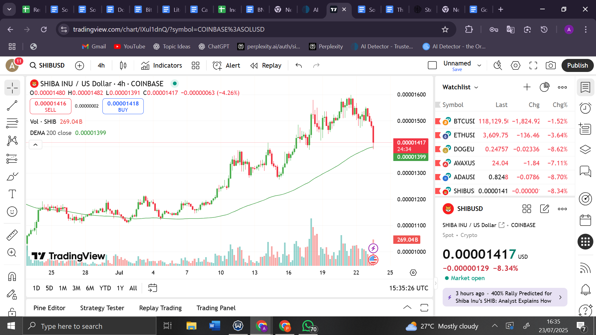Toggle the market status indicator dot
Viewport: 596px width, 335px height.
[x=174, y=83]
